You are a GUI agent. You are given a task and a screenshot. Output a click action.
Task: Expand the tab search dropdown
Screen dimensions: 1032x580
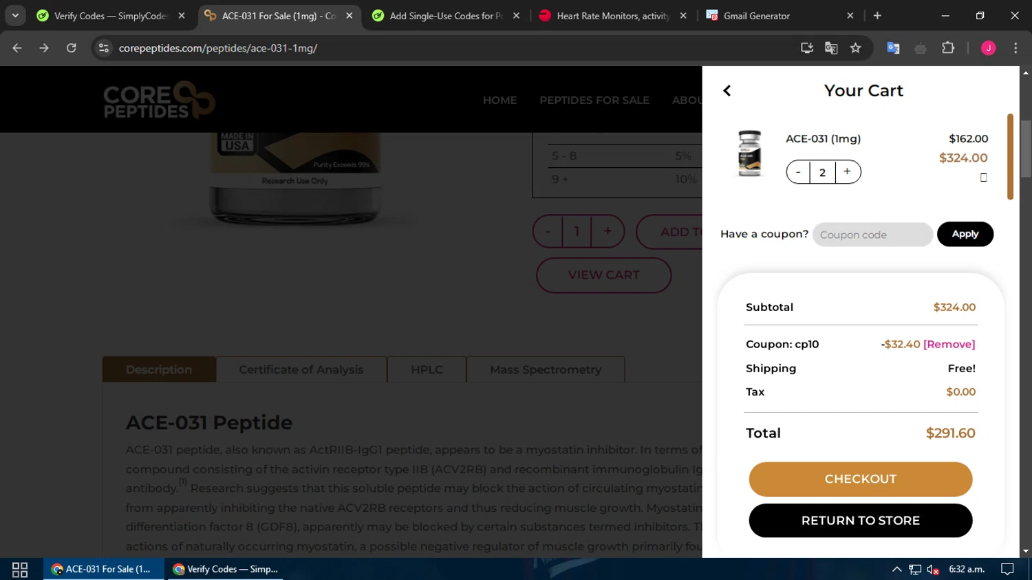point(15,16)
